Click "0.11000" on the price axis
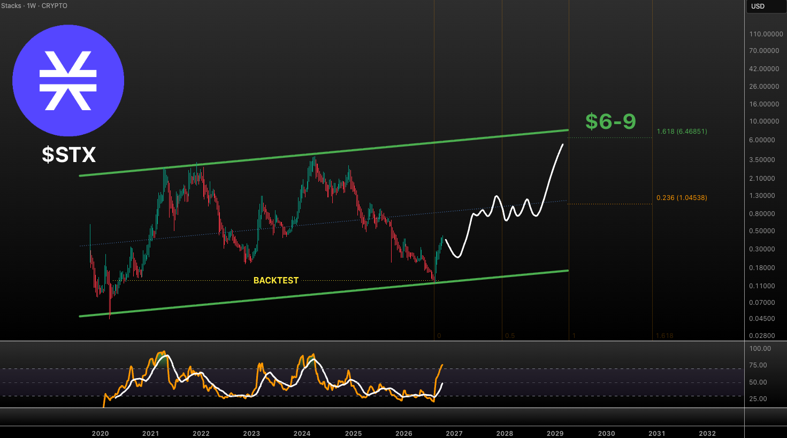This screenshot has height=438, width=787. click(762, 286)
